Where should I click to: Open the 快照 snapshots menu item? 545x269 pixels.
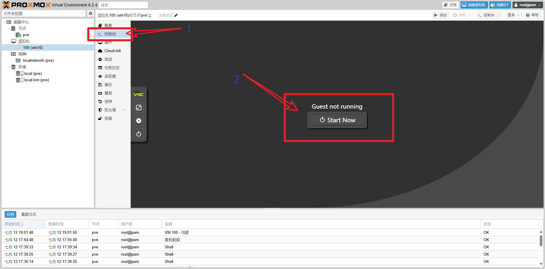[x=113, y=102]
